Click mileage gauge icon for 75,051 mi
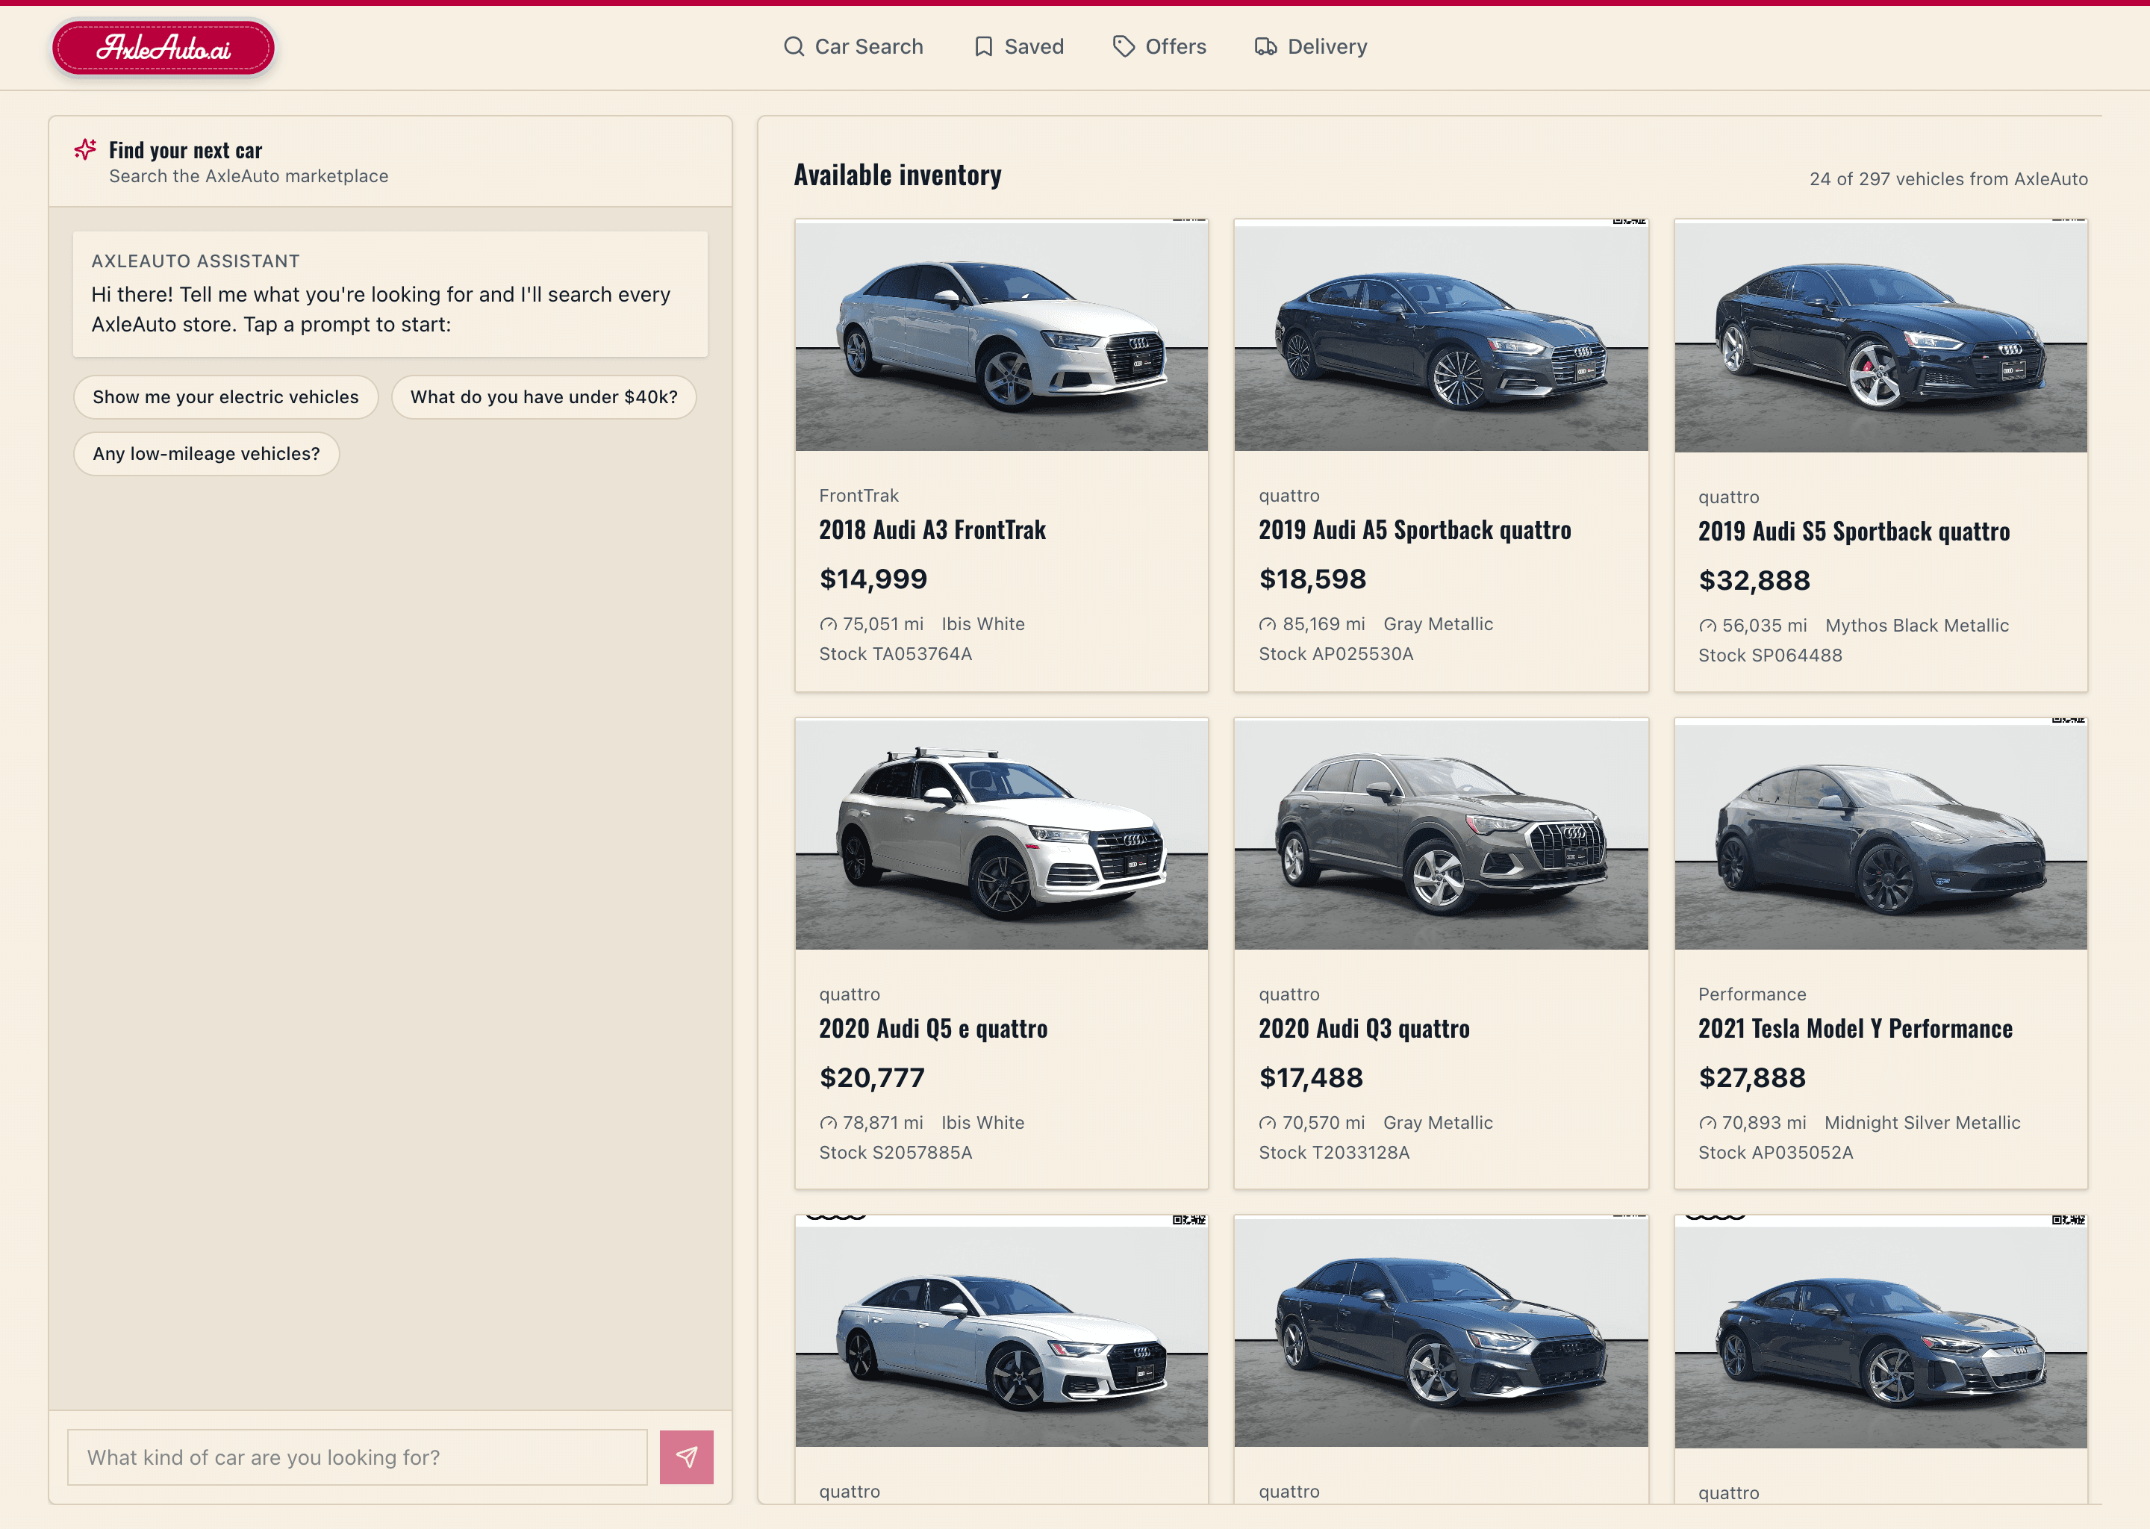Viewport: 2150px width, 1529px height. (x=829, y=624)
